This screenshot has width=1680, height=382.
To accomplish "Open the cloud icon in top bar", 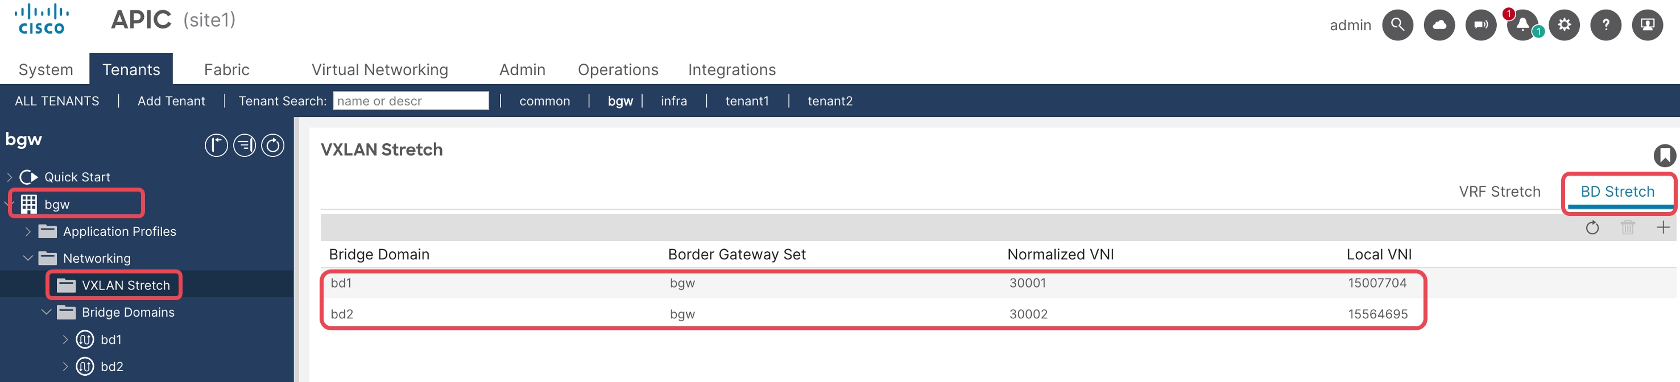I will 1439,26.
